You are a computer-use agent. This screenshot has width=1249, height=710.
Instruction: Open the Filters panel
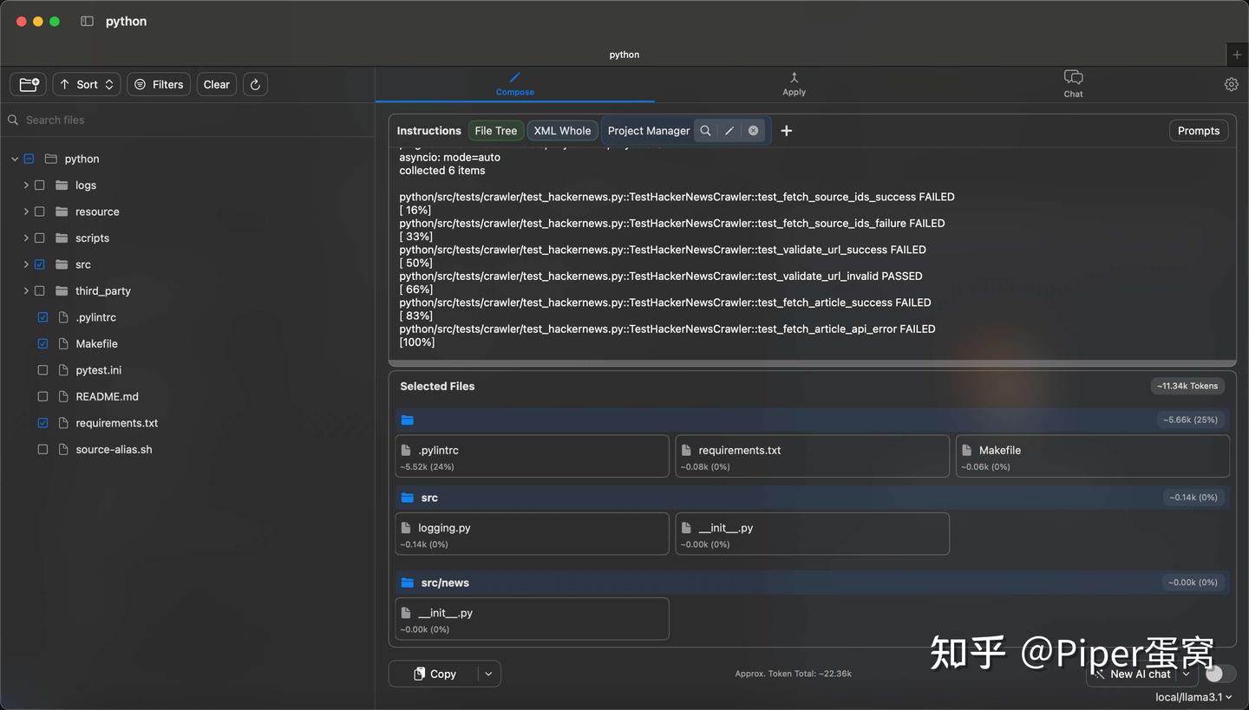[x=158, y=84]
